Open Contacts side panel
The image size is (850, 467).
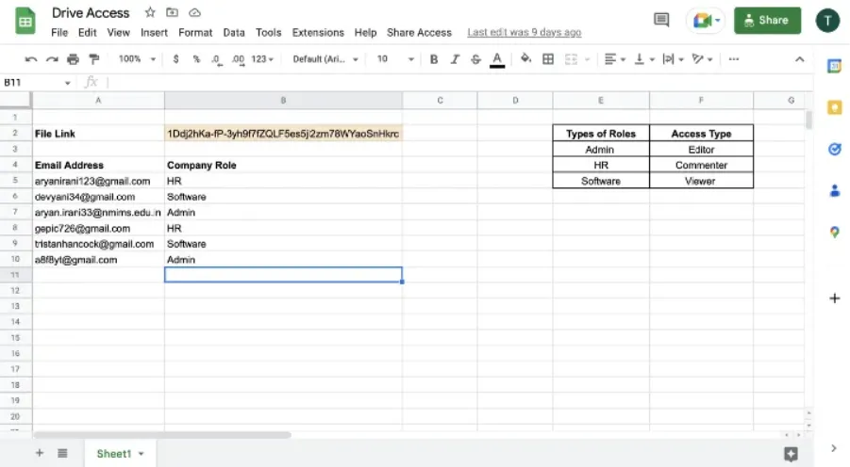[x=834, y=190]
